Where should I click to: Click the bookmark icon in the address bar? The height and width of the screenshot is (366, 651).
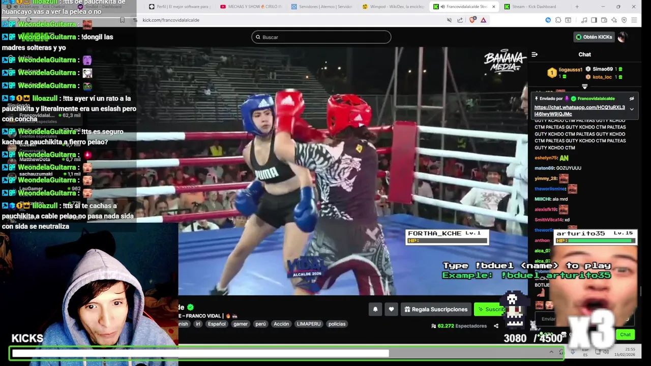122,20
